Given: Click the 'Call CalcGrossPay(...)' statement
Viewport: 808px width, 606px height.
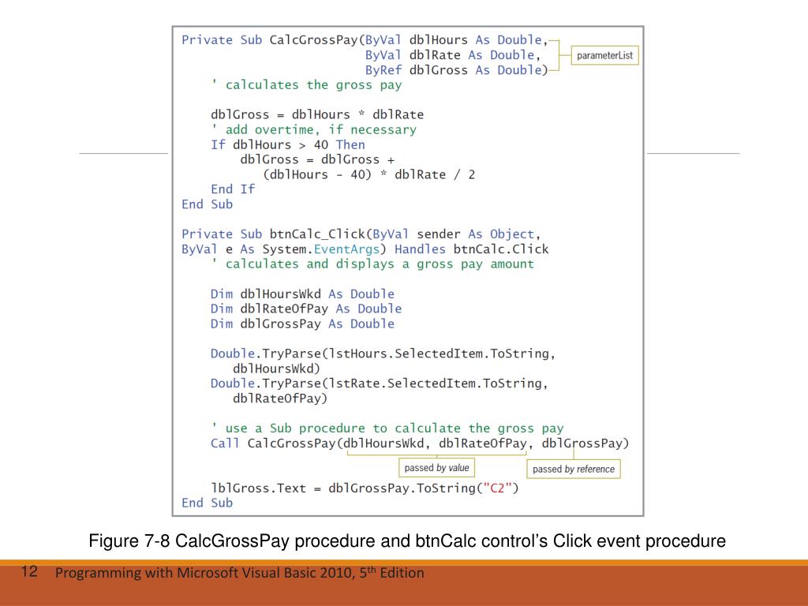Looking at the screenshot, I should (x=420, y=443).
